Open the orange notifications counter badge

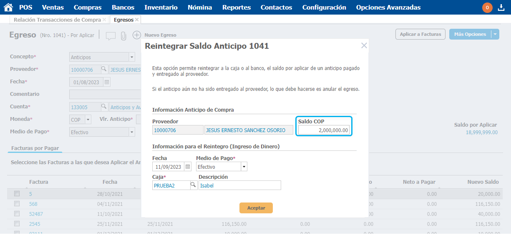point(487,7)
